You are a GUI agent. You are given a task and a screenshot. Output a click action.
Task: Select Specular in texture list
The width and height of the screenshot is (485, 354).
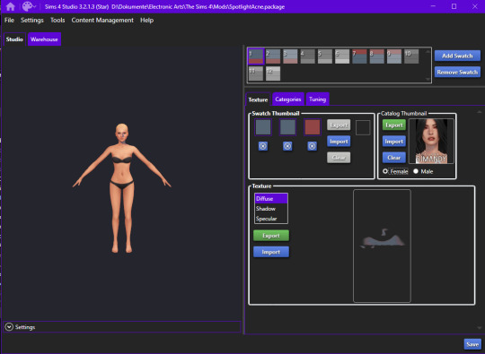point(271,219)
